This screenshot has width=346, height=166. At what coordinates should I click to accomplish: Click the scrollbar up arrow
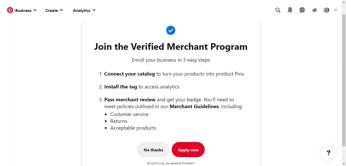tap(344, 2)
